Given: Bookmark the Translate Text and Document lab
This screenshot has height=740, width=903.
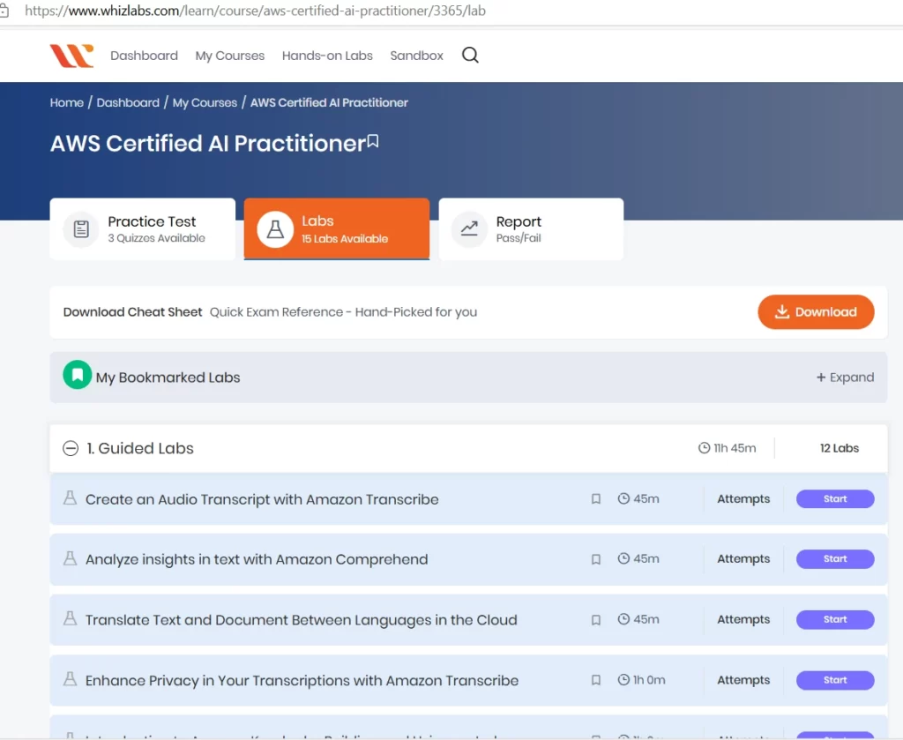Looking at the screenshot, I should (x=596, y=620).
